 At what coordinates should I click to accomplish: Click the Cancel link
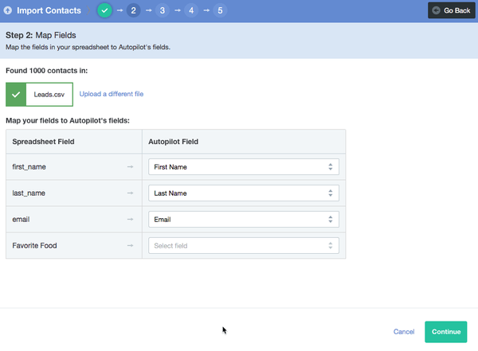(x=404, y=331)
